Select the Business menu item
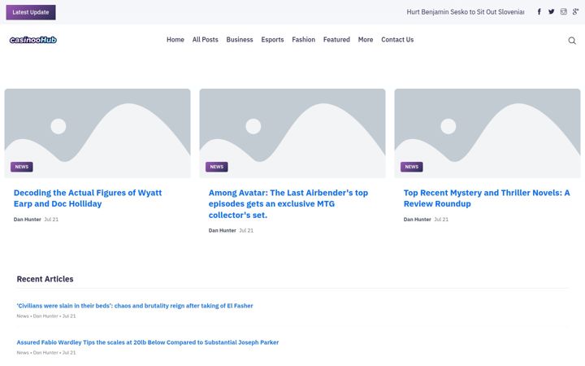Viewport: 585px width, 366px height. click(240, 40)
